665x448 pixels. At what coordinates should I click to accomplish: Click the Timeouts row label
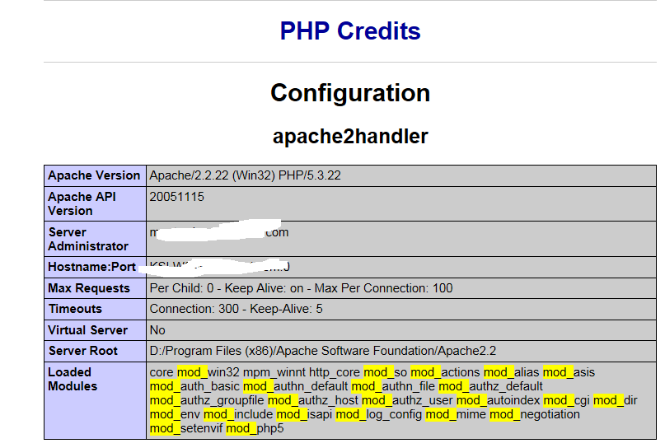pyautogui.click(x=75, y=309)
